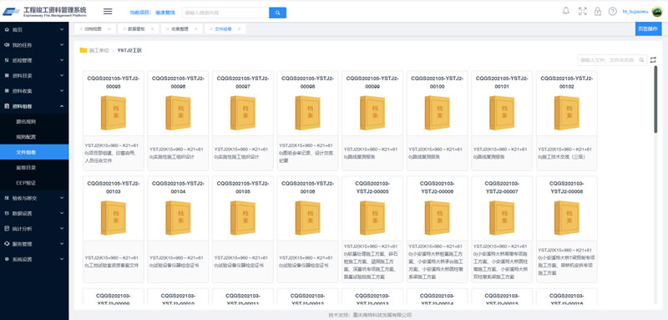Open the help question-mark icon

[x=612, y=12]
